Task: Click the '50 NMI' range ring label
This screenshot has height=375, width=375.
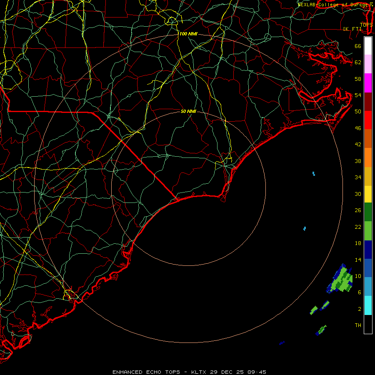Action: pos(188,111)
